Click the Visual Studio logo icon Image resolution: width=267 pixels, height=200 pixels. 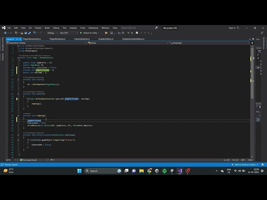pyautogui.click(x=4, y=28)
